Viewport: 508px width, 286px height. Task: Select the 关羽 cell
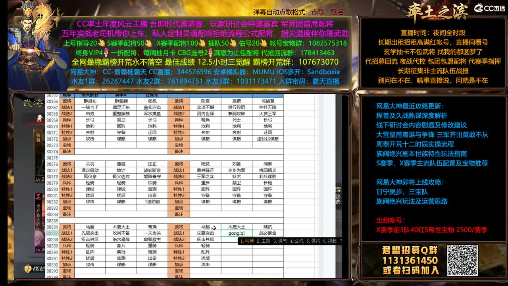(90, 164)
